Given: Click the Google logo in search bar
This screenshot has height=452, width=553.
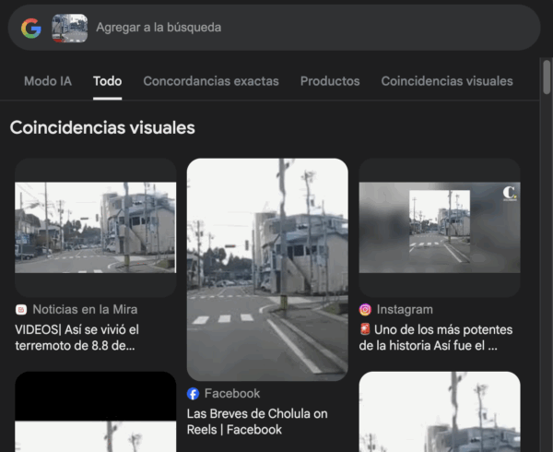Looking at the screenshot, I should (x=31, y=28).
